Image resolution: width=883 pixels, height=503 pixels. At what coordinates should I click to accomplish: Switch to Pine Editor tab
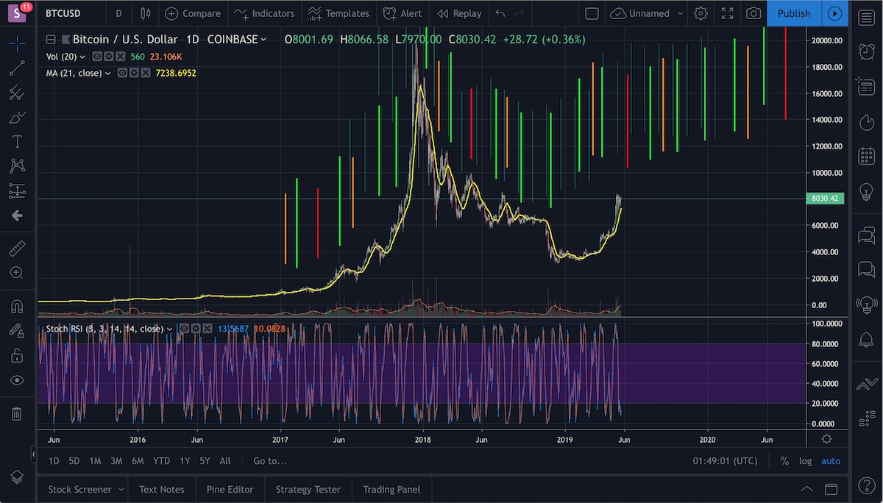click(230, 489)
